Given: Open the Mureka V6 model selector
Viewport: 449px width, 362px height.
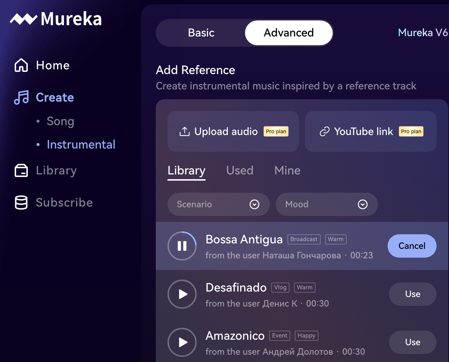Looking at the screenshot, I should click(x=422, y=33).
